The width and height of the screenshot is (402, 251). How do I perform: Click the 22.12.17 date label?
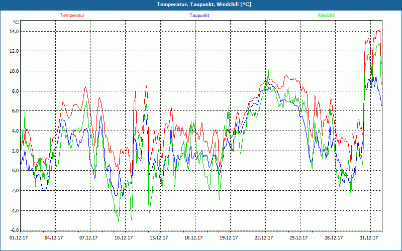(x=264, y=238)
